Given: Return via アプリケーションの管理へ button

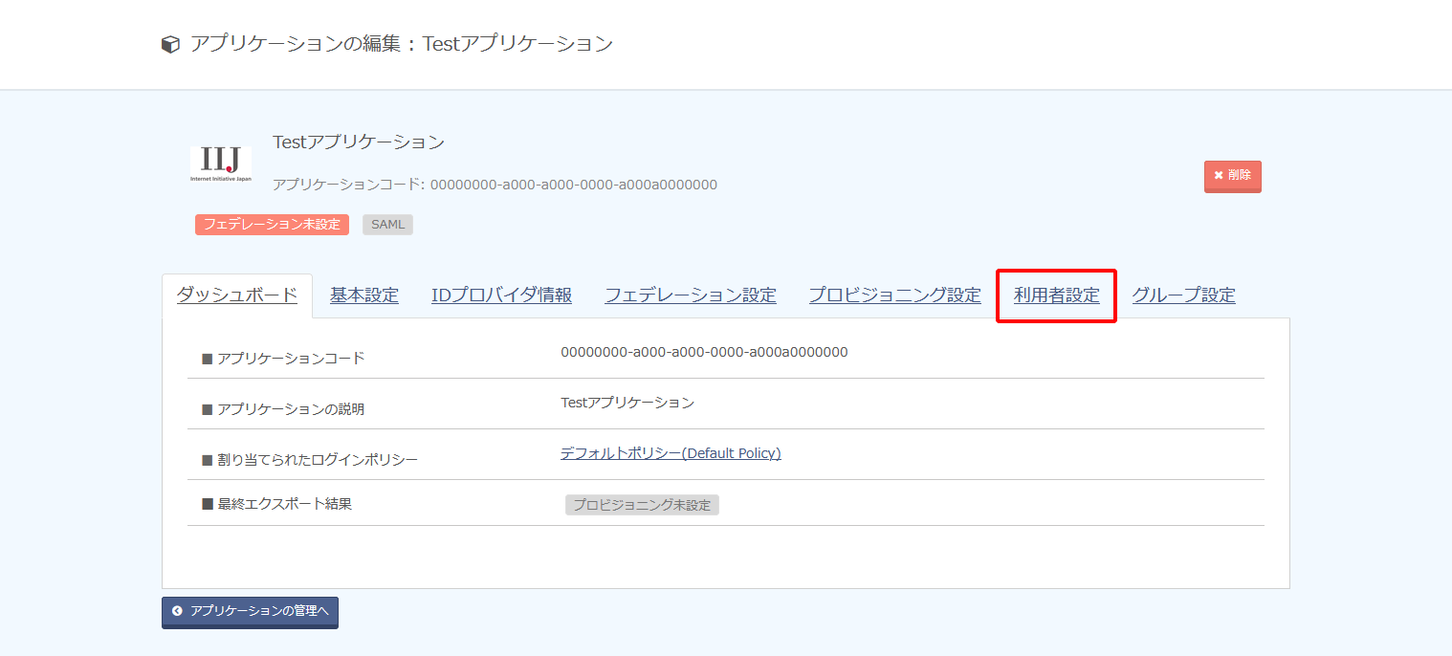Looking at the screenshot, I should pos(250,612).
